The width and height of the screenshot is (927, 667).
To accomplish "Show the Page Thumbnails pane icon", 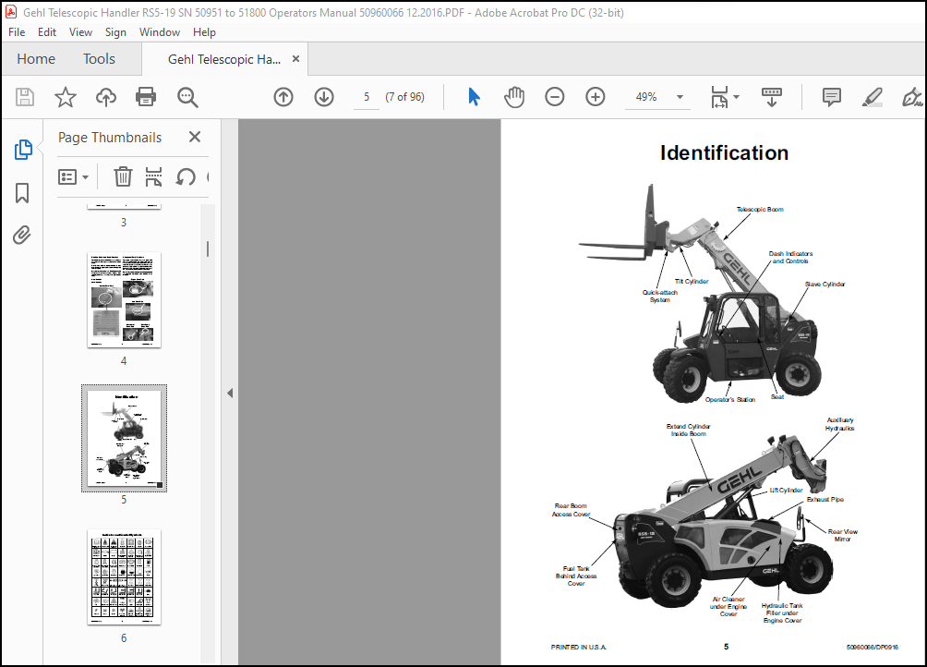I will click(x=23, y=150).
